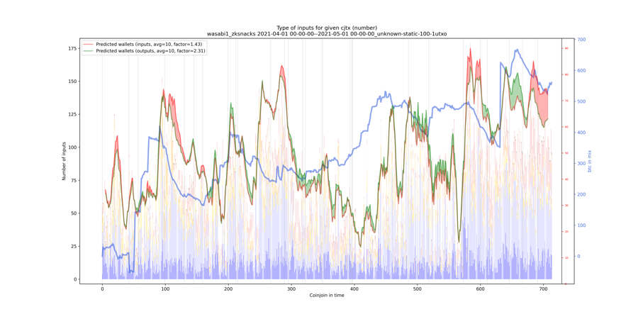The height and width of the screenshot is (319, 638).
Task: Click left y-axis tick label '75'
Action: click(x=73, y=180)
